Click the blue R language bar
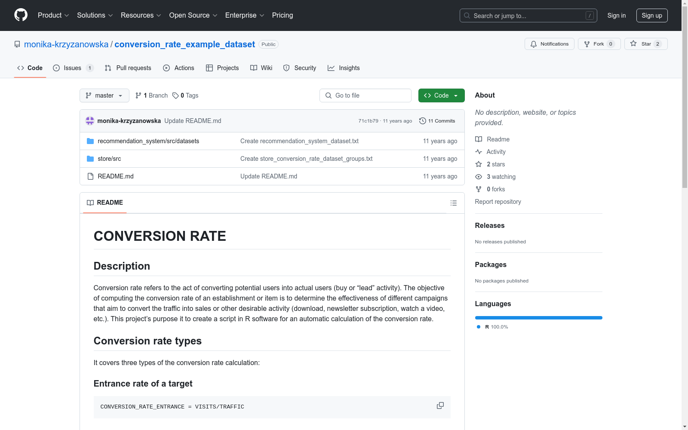 click(538, 318)
